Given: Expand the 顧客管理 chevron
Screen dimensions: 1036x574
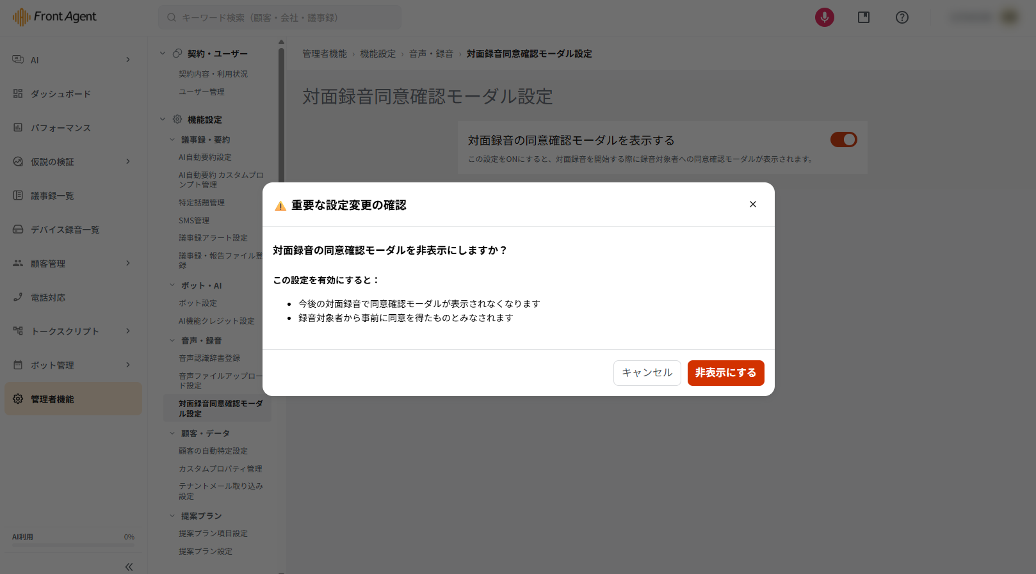Looking at the screenshot, I should [128, 263].
